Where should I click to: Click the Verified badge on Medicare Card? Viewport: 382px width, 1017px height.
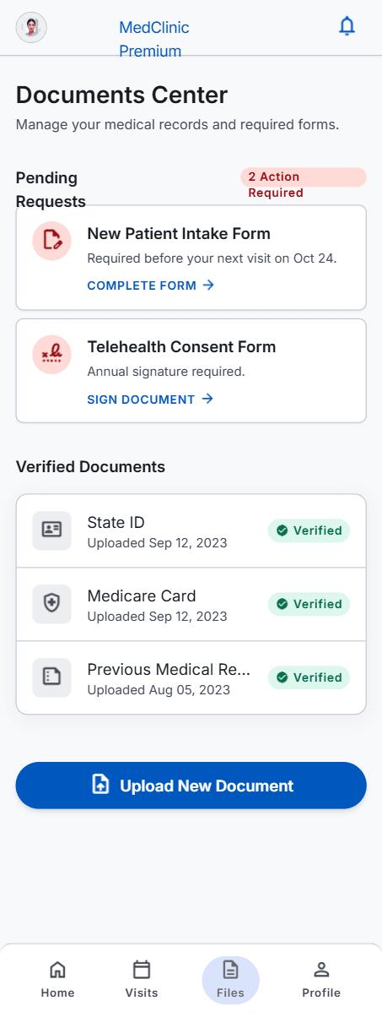[309, 604]
